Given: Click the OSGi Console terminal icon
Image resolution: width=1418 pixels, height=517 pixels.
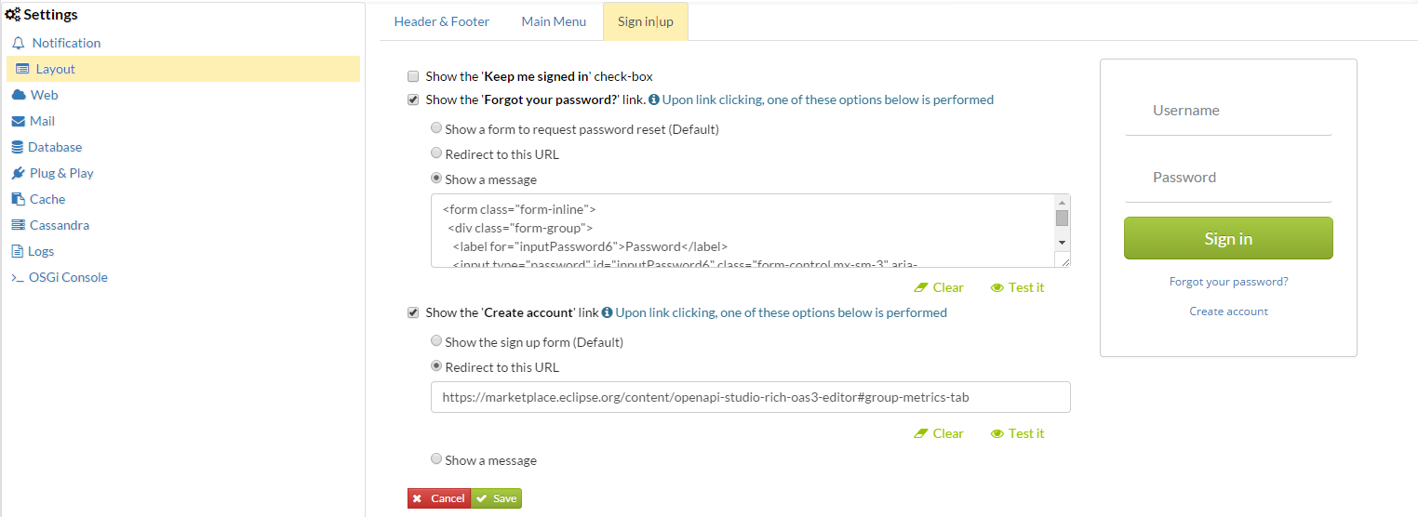Looking at the screenshot, I should pos(18,277).
